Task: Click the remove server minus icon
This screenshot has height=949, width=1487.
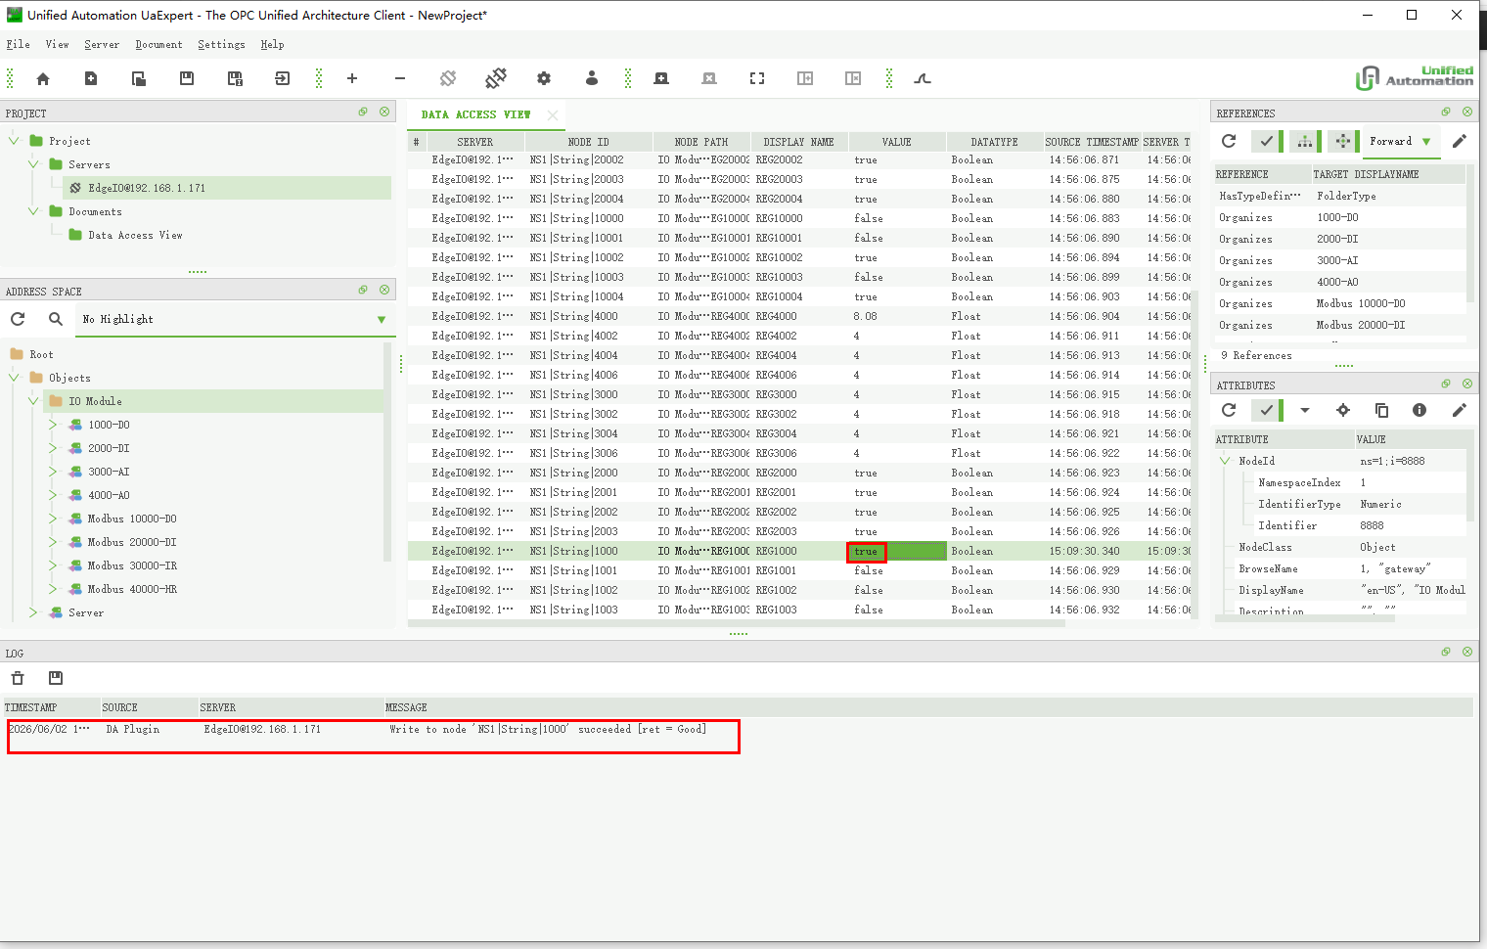Action: 400,78
